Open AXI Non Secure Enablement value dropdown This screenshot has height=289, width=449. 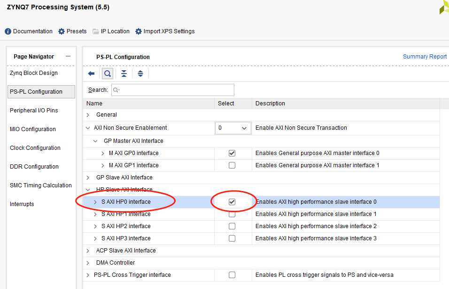pyautogui.click(x=233, y=128)
